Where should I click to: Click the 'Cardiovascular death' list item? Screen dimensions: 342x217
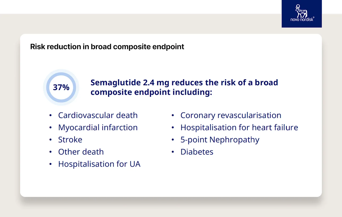click(x=98, y=115)
